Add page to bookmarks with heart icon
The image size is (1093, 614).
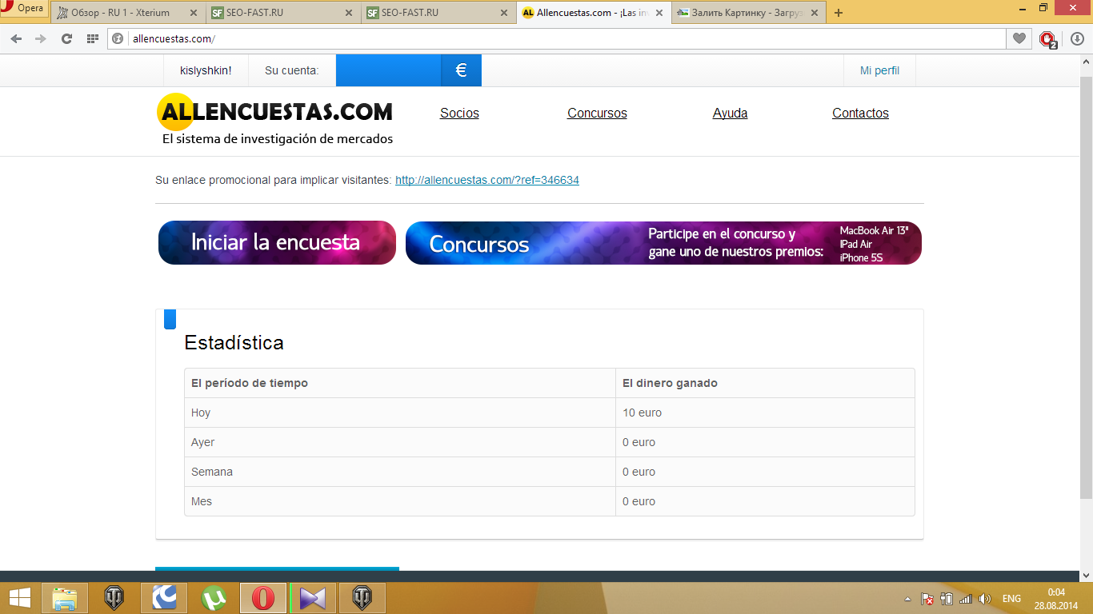click(x=1019, y=38)
